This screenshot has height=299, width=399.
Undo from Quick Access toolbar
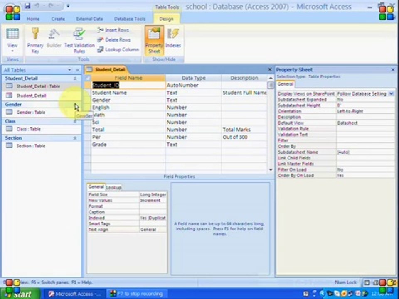[37, 5]
